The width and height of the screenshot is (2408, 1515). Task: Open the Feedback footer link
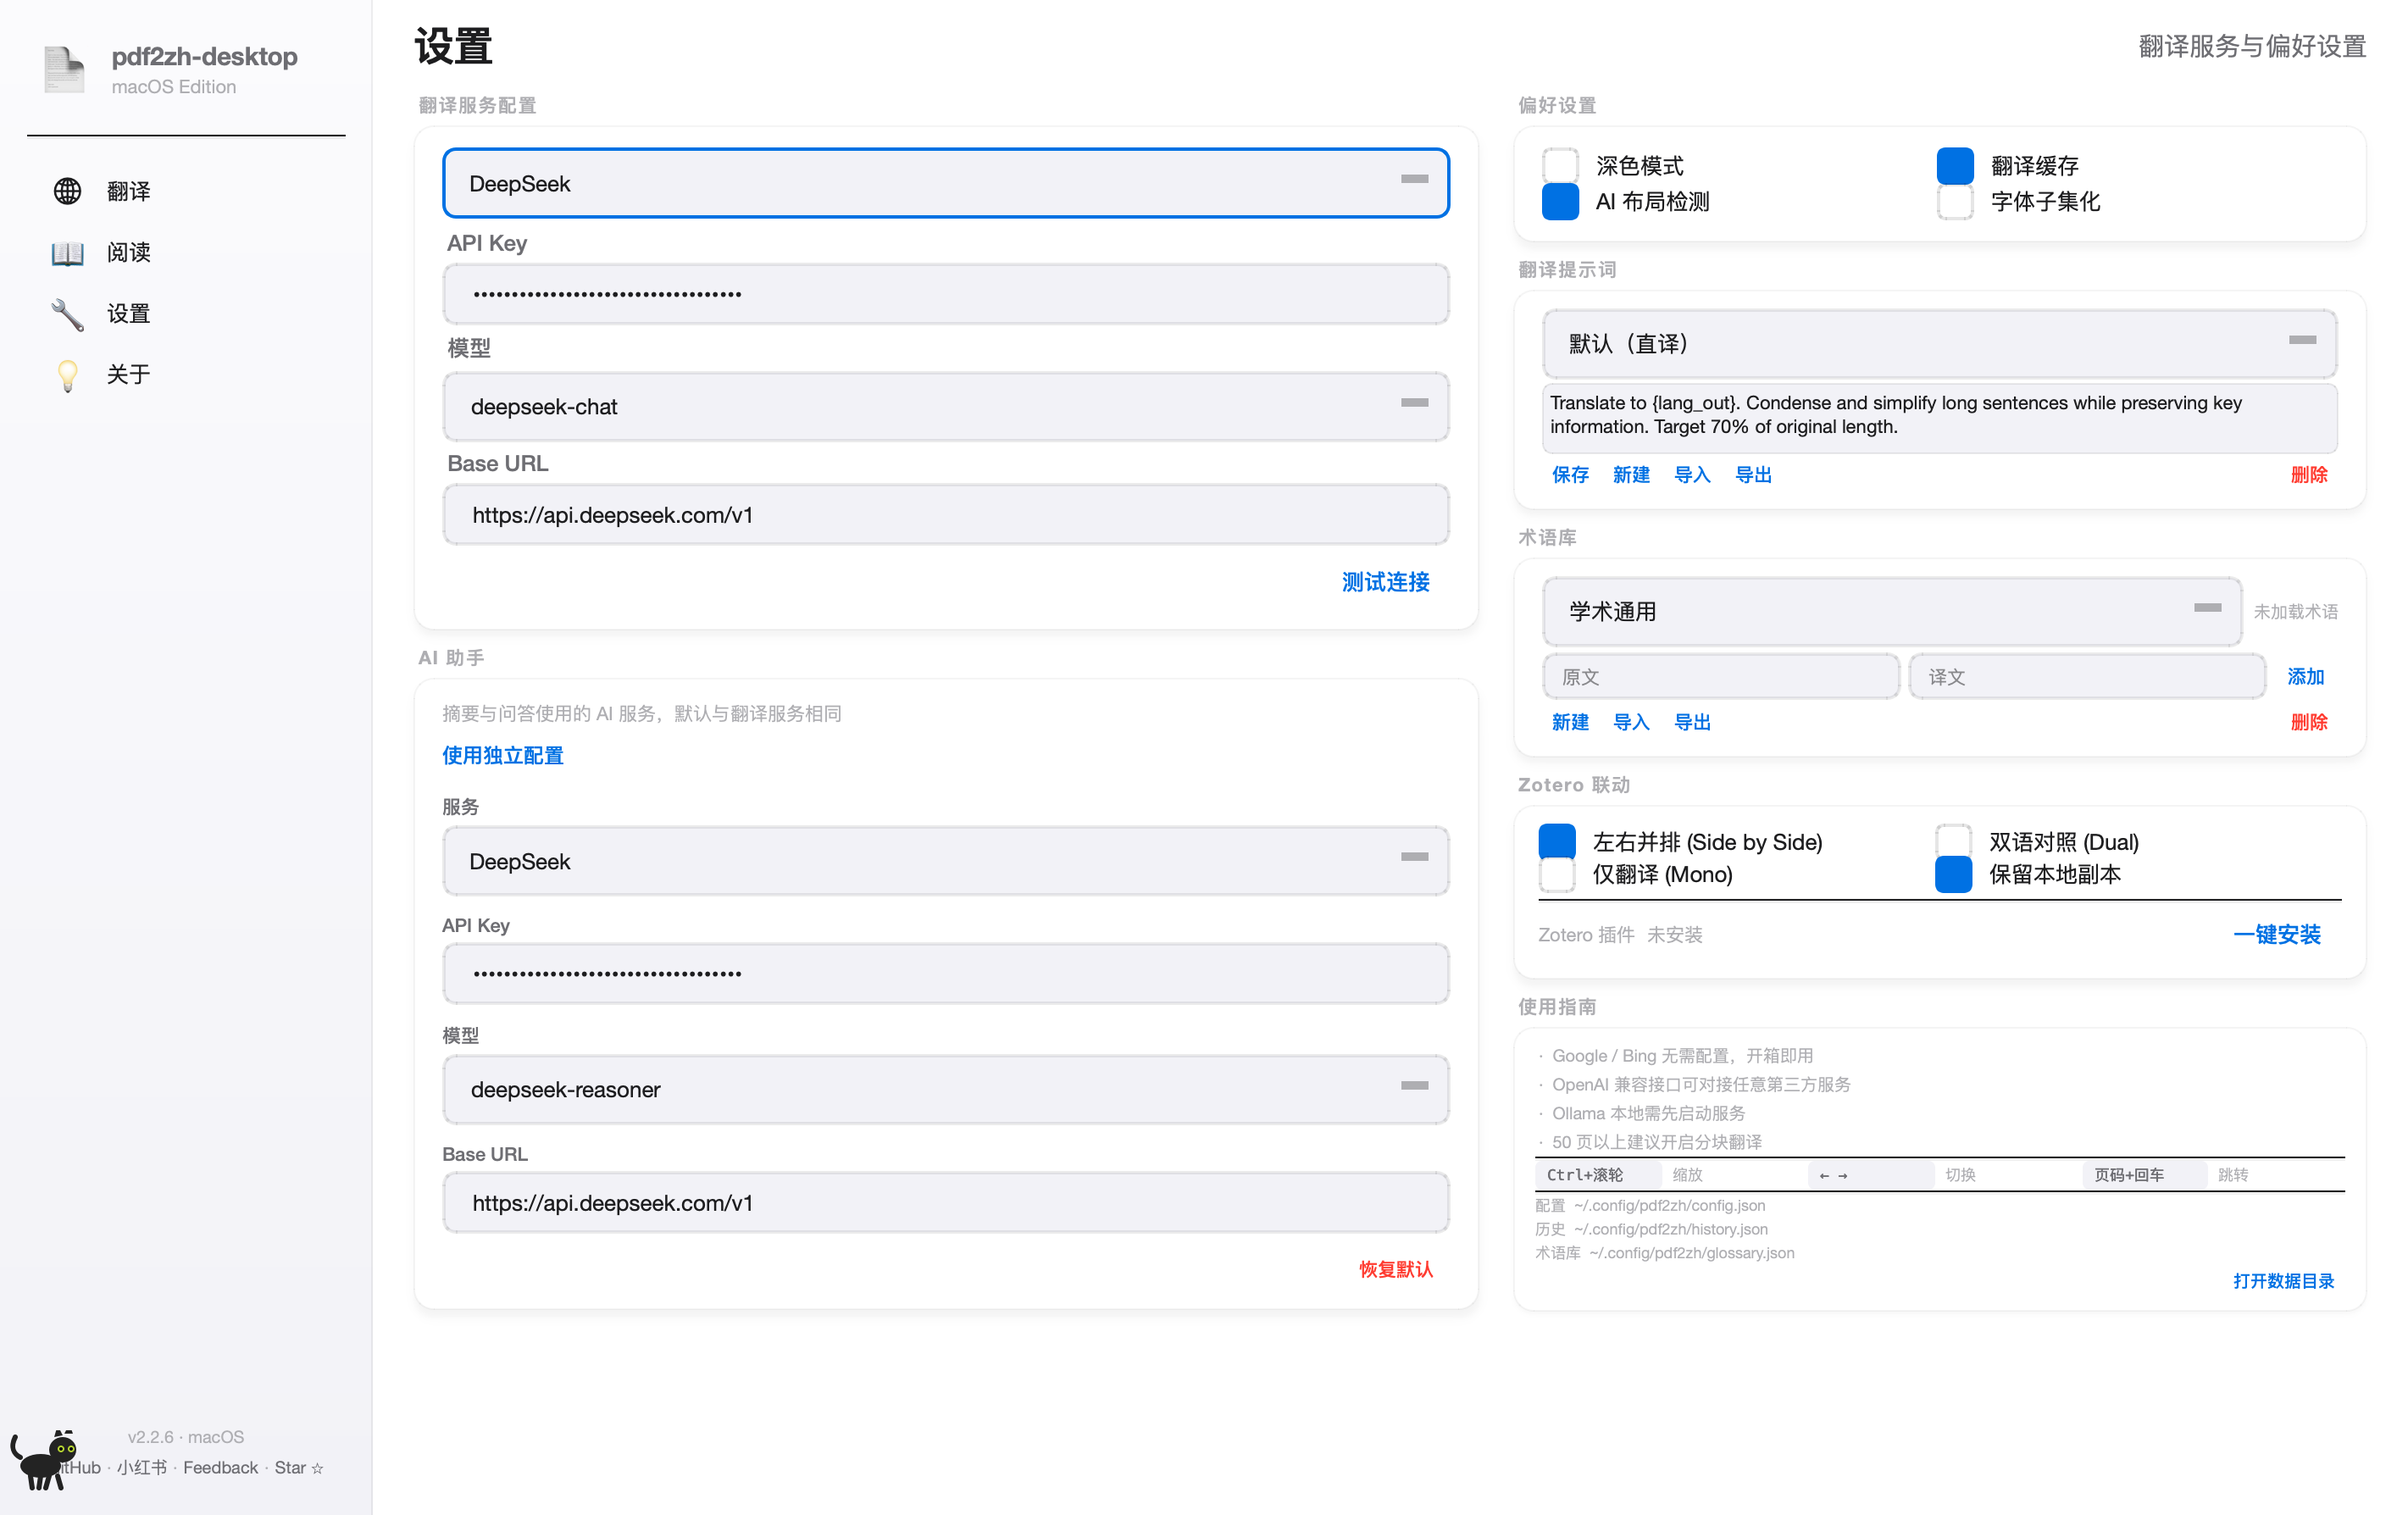coord(220,1467)
